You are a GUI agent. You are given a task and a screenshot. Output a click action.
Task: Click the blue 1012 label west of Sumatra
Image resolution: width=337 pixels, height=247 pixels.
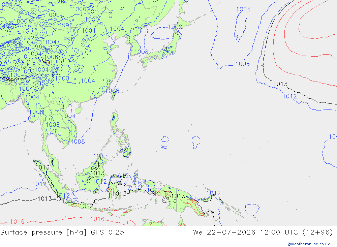click(x=39, y=184)
